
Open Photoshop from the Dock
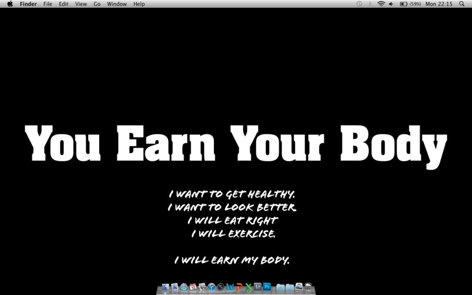(267, 286)
